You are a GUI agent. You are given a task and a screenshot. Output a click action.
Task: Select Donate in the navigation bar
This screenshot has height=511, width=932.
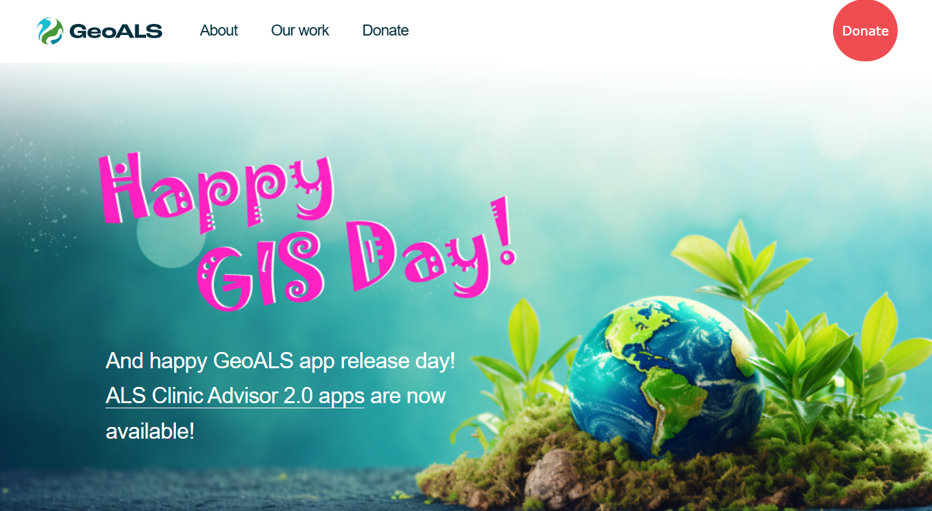click(x=385, y=30)
